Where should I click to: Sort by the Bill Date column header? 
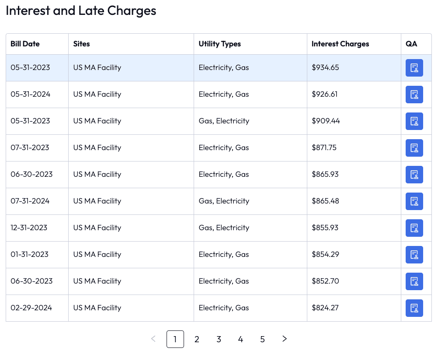[24, 44]
